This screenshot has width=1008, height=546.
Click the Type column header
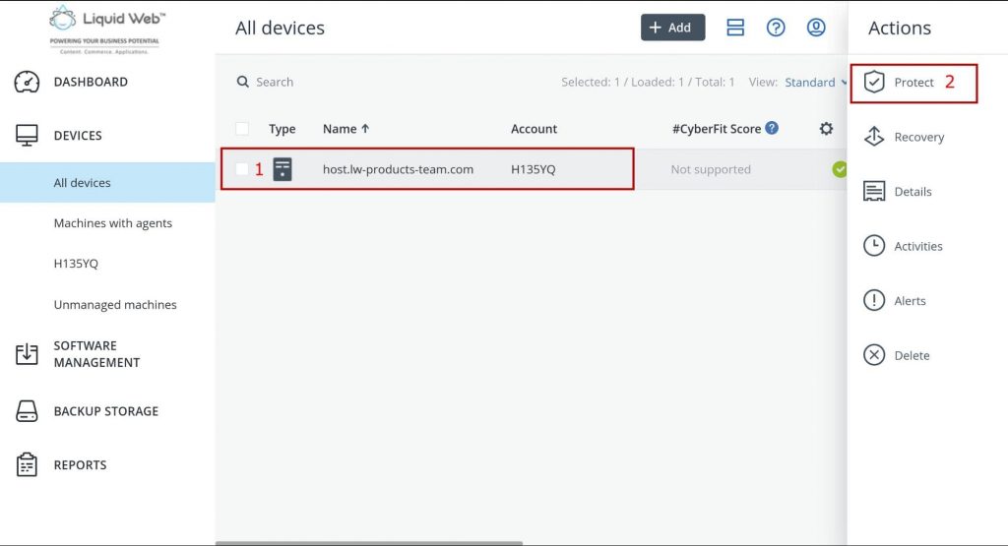pyautogui.click(x=282, y=129)
